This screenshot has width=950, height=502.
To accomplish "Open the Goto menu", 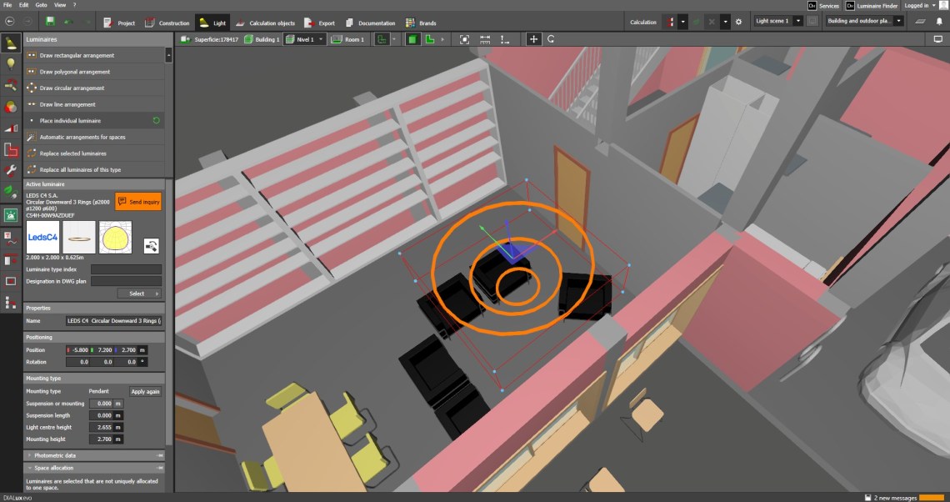I will [41, 5].
